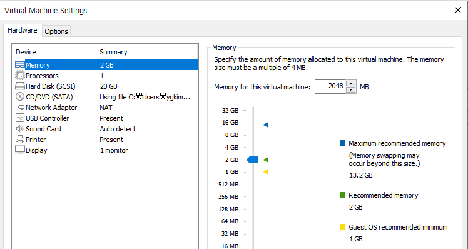Click the 'Auto detect' sound card summary
The height and width of the screenshot is (249, 468).
pyautogui.click(x=118, y=129)
